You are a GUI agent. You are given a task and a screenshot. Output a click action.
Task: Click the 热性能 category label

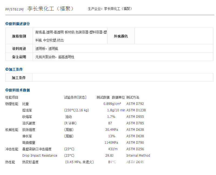coord(10,162)
